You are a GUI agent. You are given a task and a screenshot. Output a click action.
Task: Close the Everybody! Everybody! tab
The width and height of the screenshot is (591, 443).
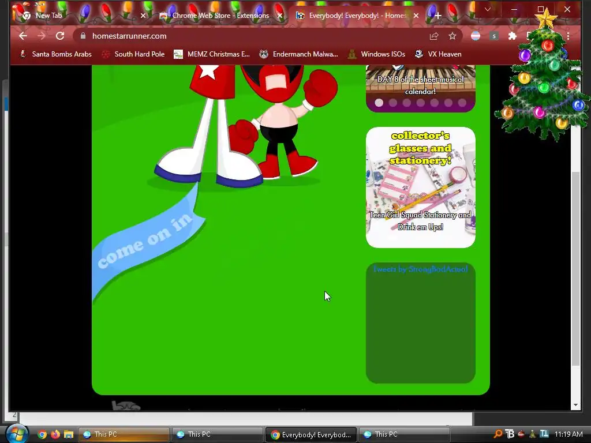[416, 16]
